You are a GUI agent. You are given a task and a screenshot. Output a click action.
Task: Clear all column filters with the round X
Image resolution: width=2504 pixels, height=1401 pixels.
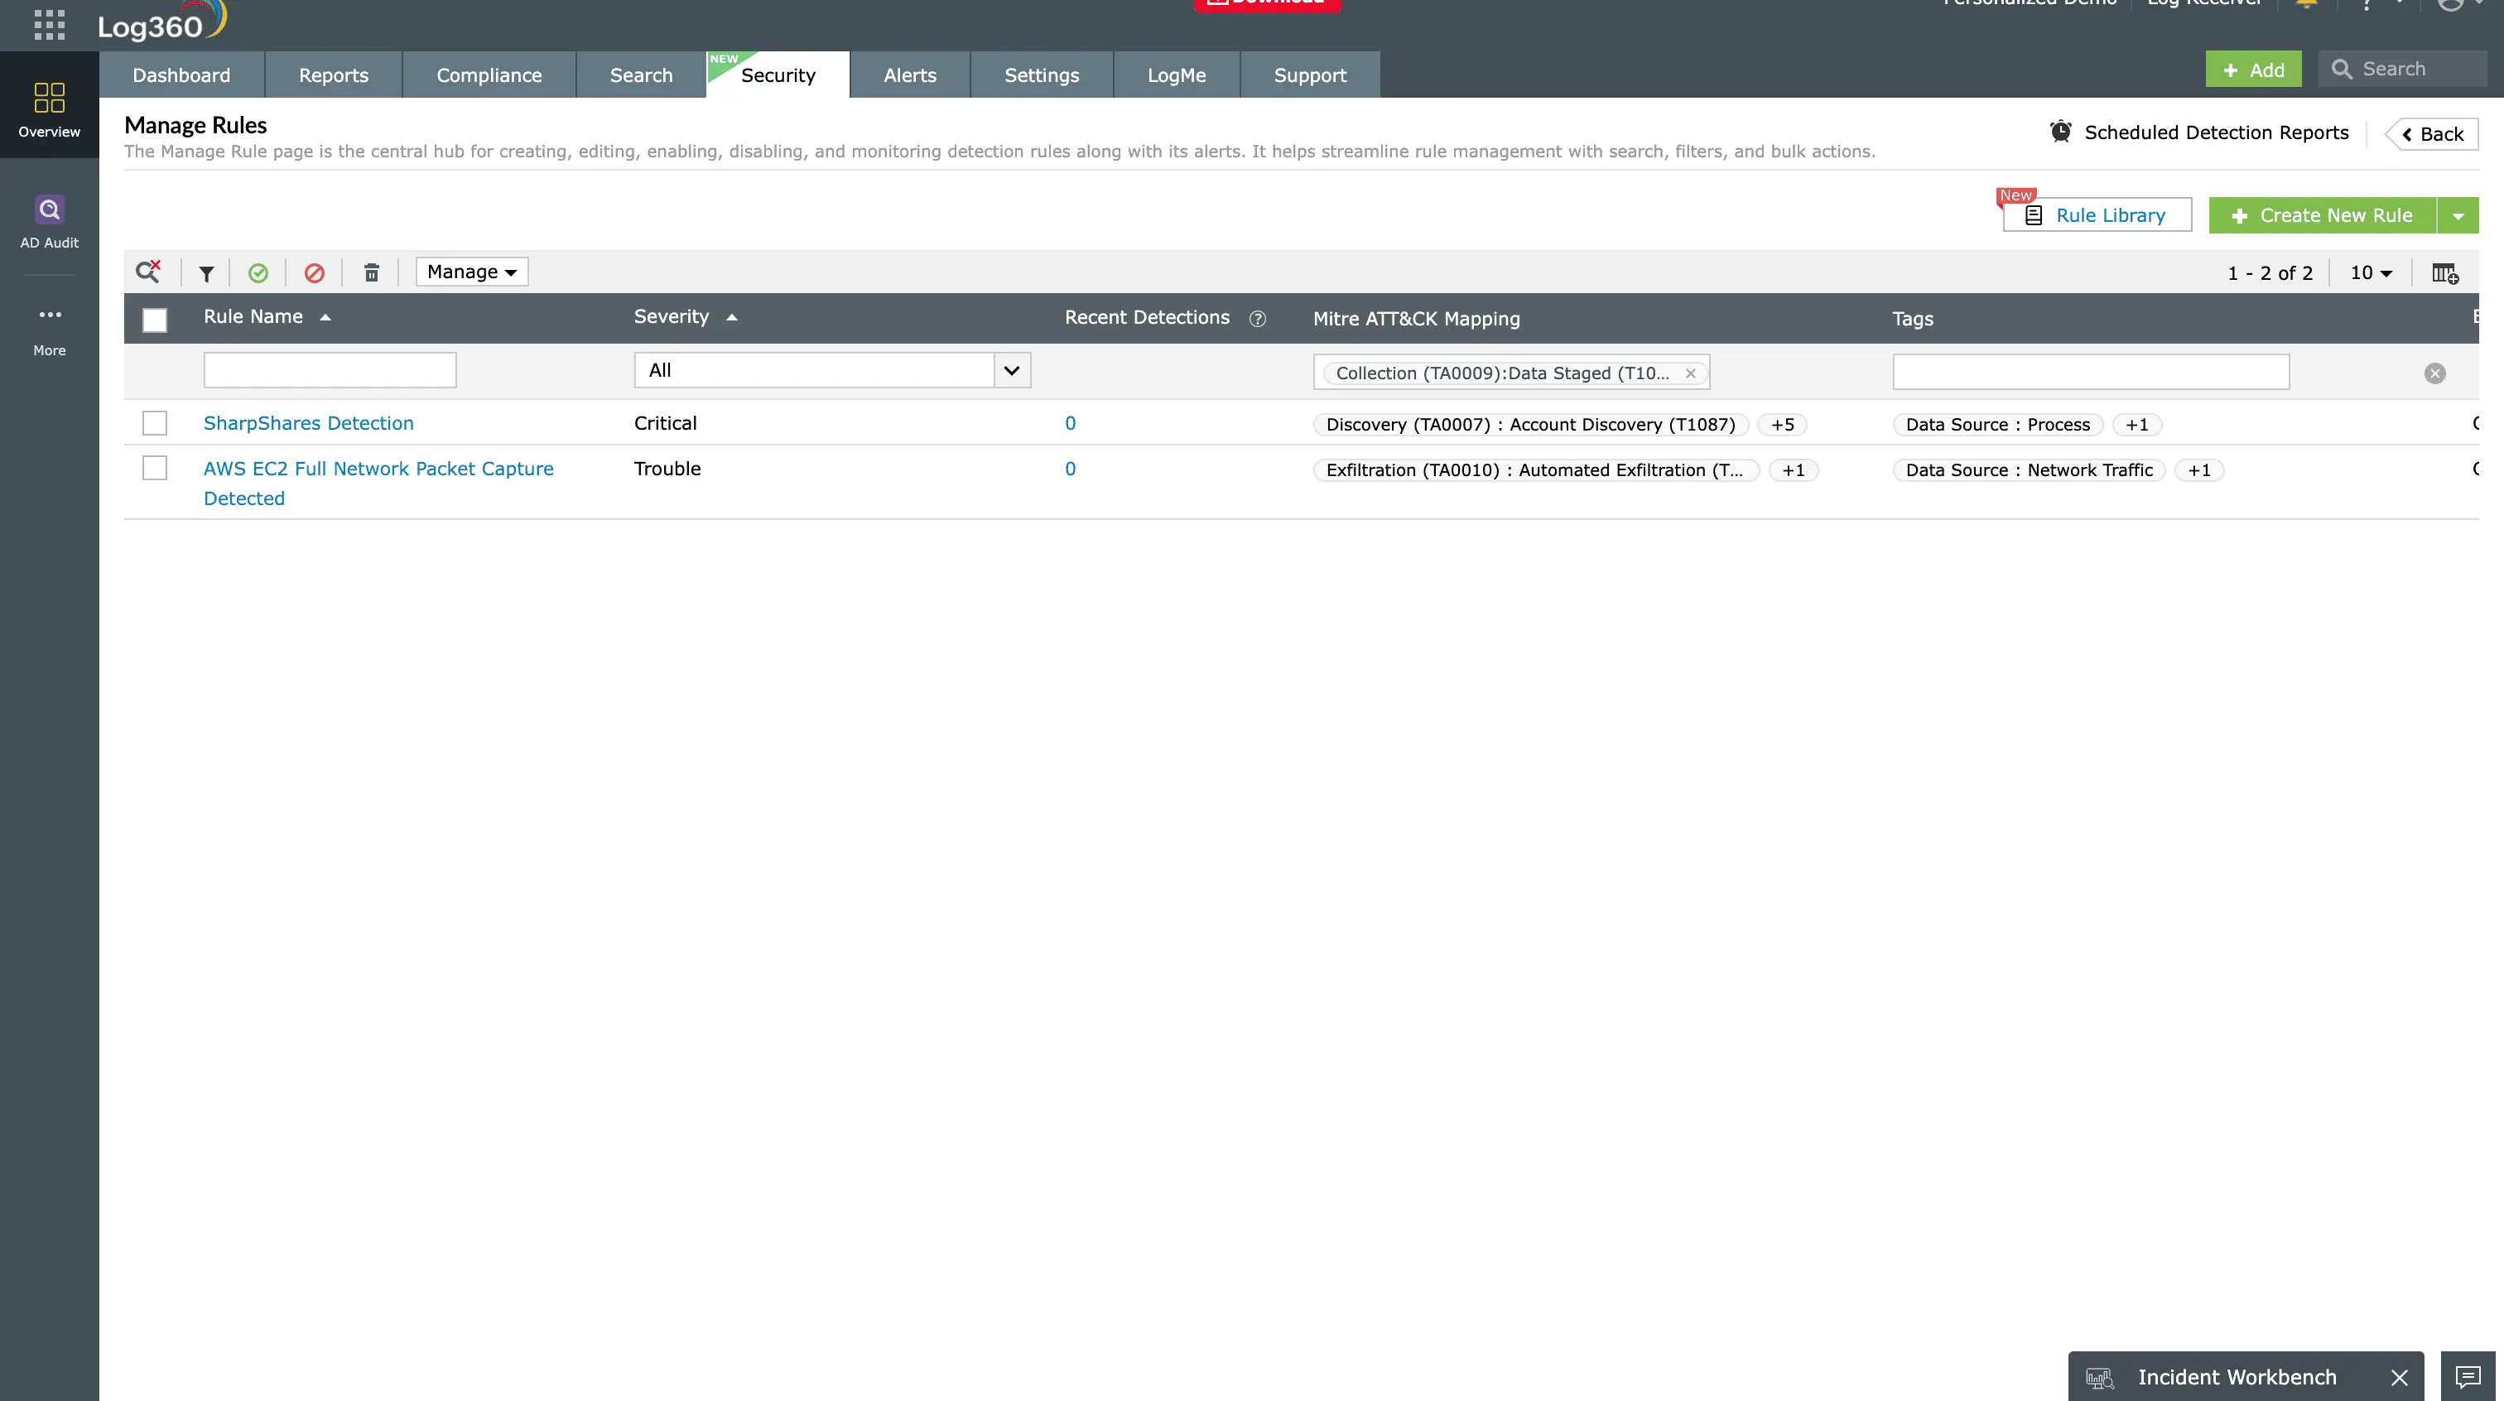pyautogui.click(x=2434, y=373)
